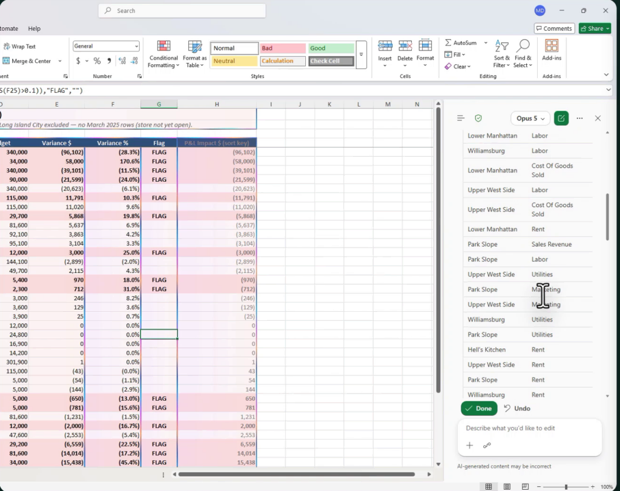Open Sort & Filter

pyautogui.click(x=501, y=54)
